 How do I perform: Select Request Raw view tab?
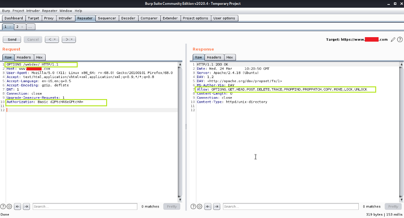coord(8,57)
